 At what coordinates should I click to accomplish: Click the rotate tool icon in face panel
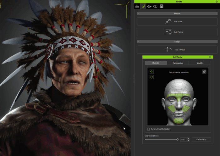click(151, 77)
